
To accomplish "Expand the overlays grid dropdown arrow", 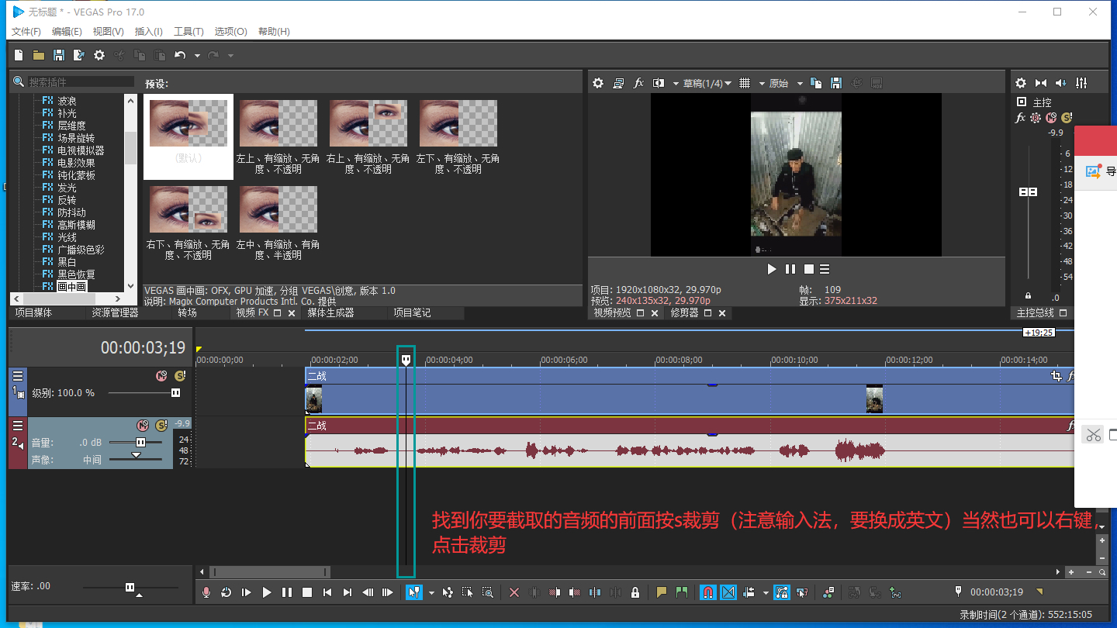I will 762,83.
